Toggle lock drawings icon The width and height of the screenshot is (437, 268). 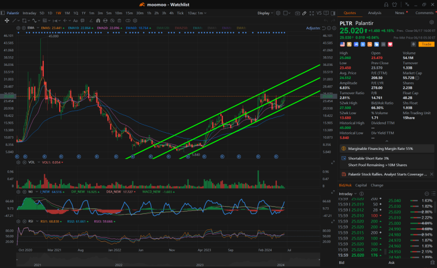click(105, 20)
